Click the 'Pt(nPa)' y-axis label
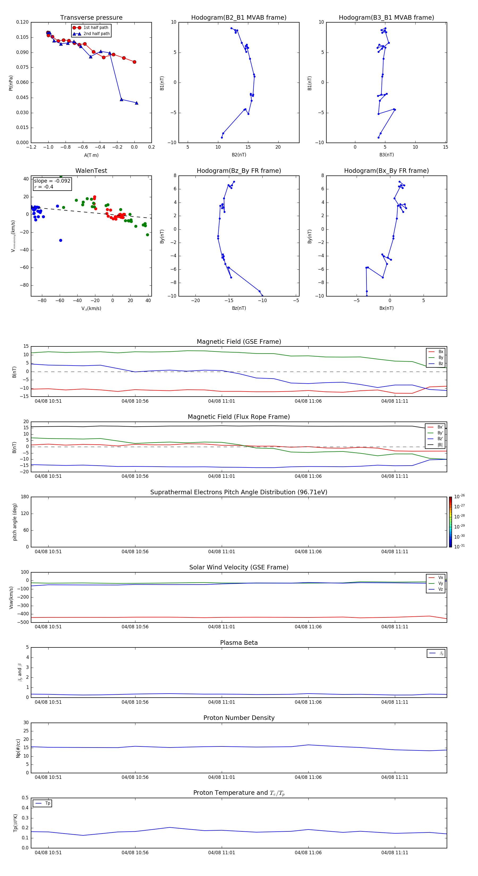 (11, 83)
